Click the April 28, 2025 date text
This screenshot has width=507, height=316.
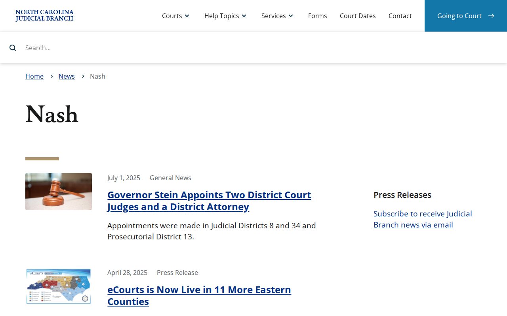click(127, 273)
